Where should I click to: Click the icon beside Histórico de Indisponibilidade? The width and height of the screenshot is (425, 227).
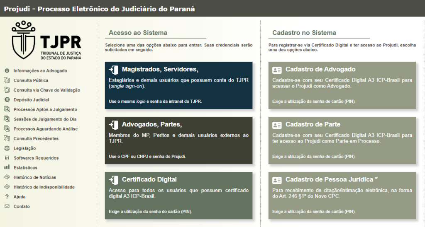pos(7,187)
